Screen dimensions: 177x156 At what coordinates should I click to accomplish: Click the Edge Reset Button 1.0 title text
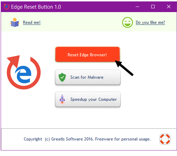click(x=36, y=7)
